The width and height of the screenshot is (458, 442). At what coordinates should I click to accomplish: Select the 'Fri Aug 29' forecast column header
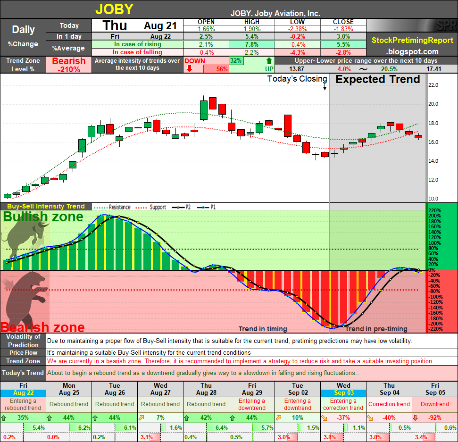click(252, 389)
